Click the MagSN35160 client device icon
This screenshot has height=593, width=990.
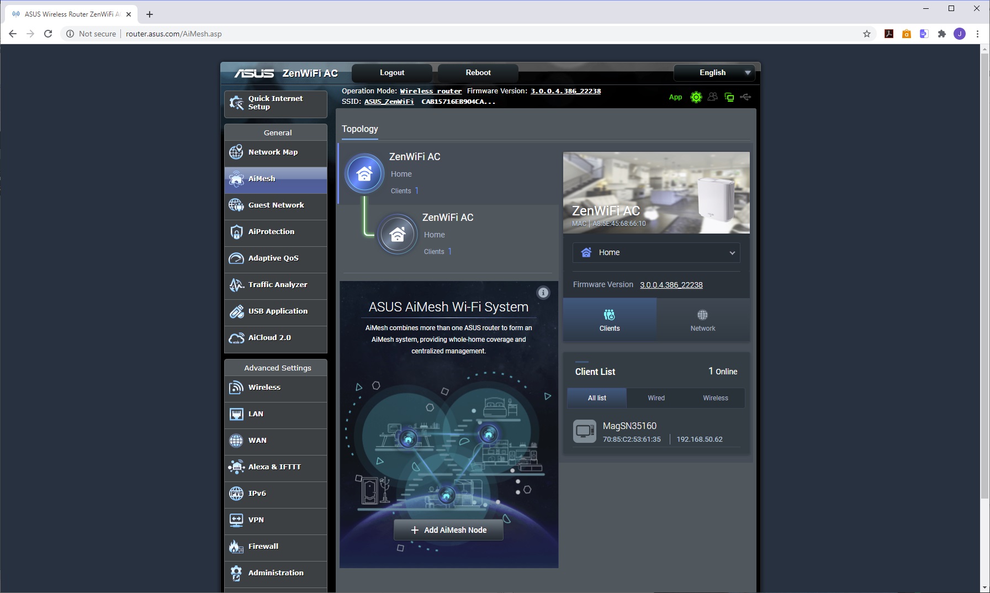click(584, 431)
